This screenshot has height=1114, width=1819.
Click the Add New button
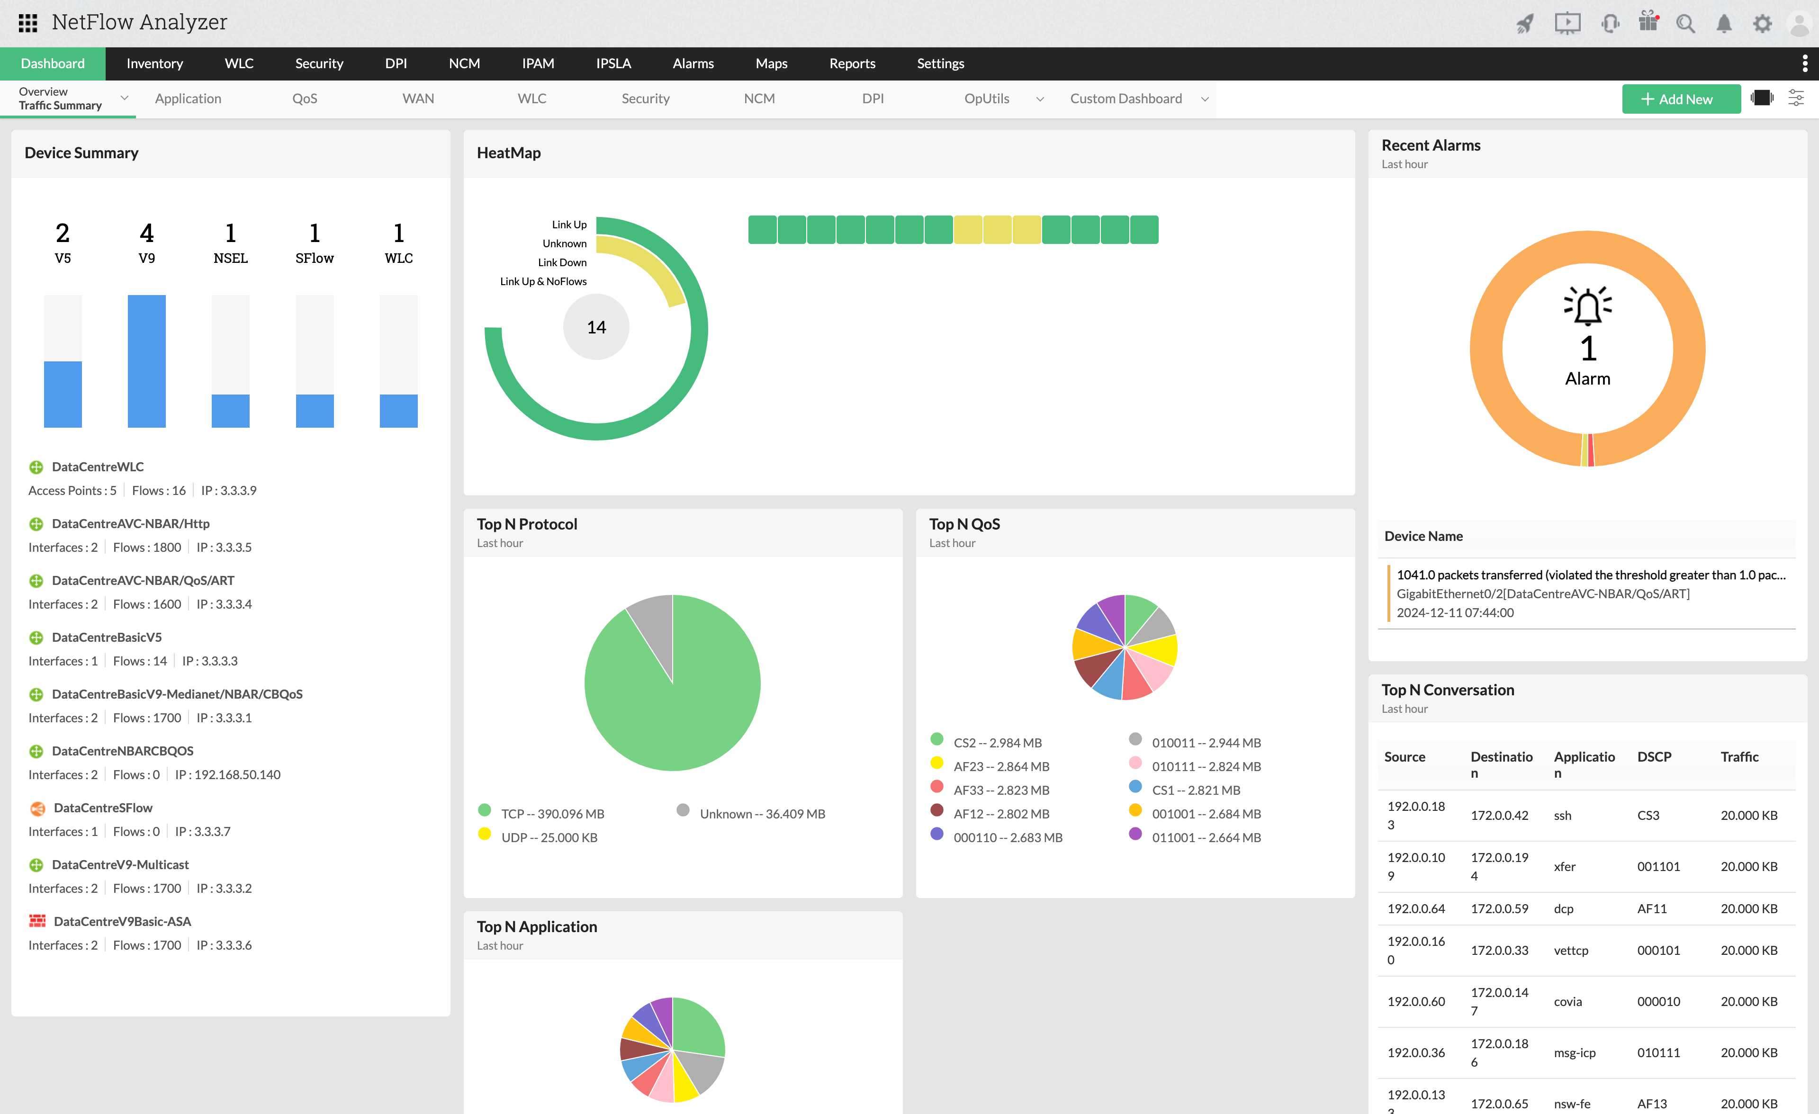(x=1681, y=99)
